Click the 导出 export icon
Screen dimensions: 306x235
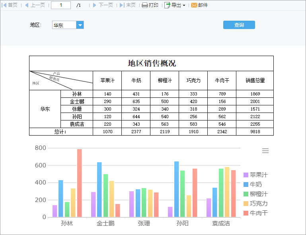coord(168,5)
